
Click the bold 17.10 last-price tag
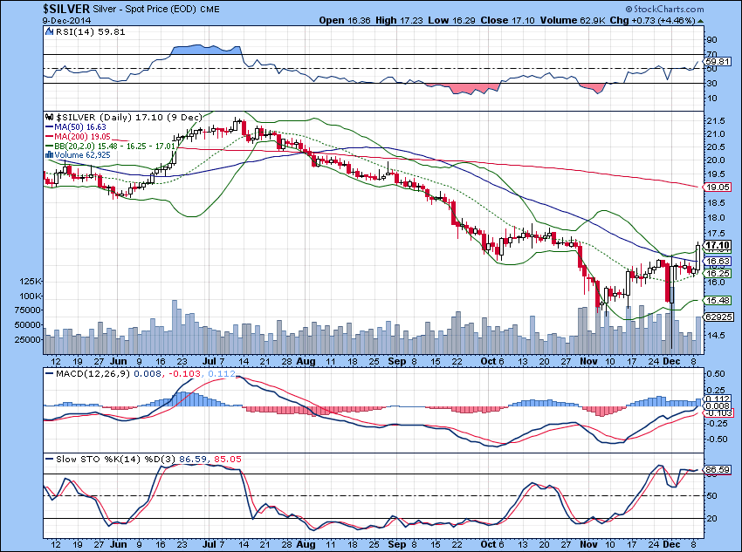point(718,245)
